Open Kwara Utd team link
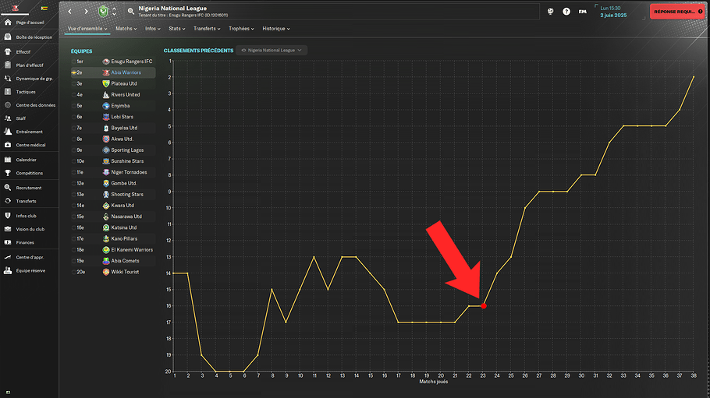Image resolution: width=710 pixels, height=398 pixels. pos(122,206)
